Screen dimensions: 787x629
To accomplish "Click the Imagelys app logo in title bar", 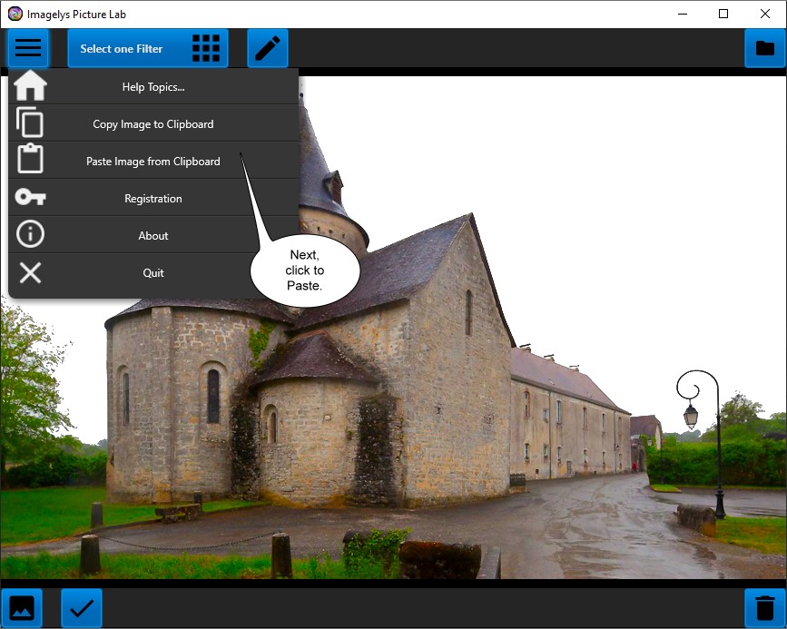I will (15, 14).
